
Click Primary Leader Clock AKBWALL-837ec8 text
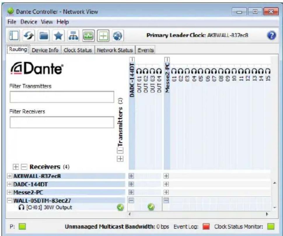coord(197,35)
